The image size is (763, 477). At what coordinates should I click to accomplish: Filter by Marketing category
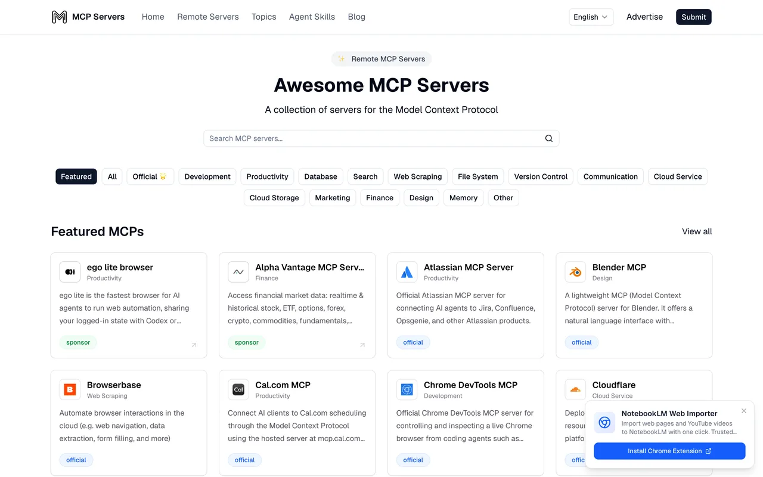click(x=333, y=198)
